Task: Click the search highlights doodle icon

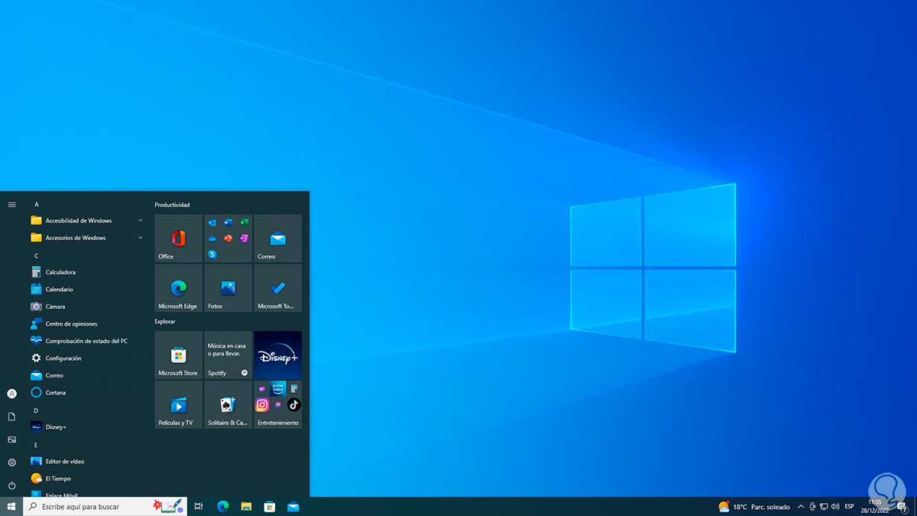Action: (167, 506)
